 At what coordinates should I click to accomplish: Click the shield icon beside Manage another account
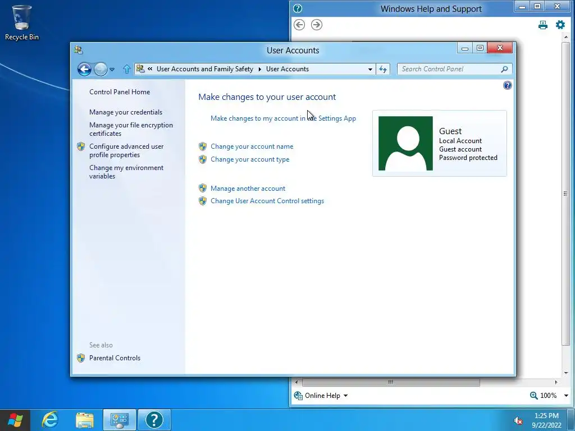click(202, 189)
